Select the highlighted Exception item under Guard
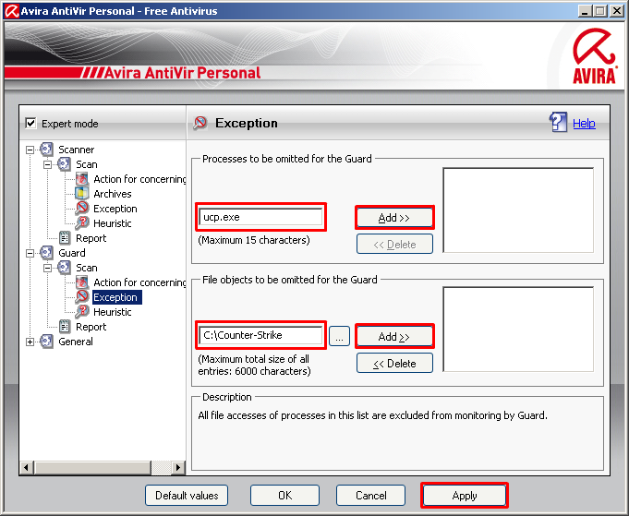This screenshot has width=629, height=516. coord(116,297)
